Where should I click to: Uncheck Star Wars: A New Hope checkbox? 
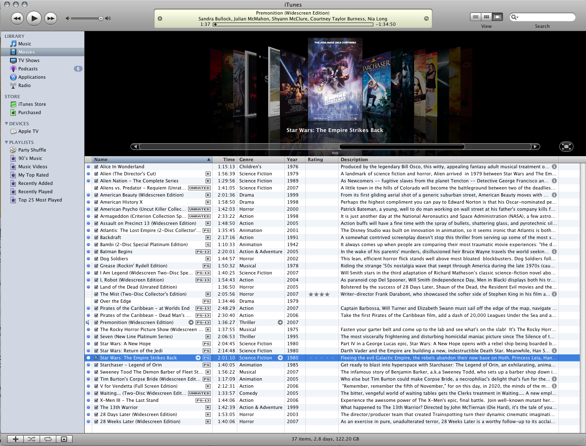tap(96, 344)
